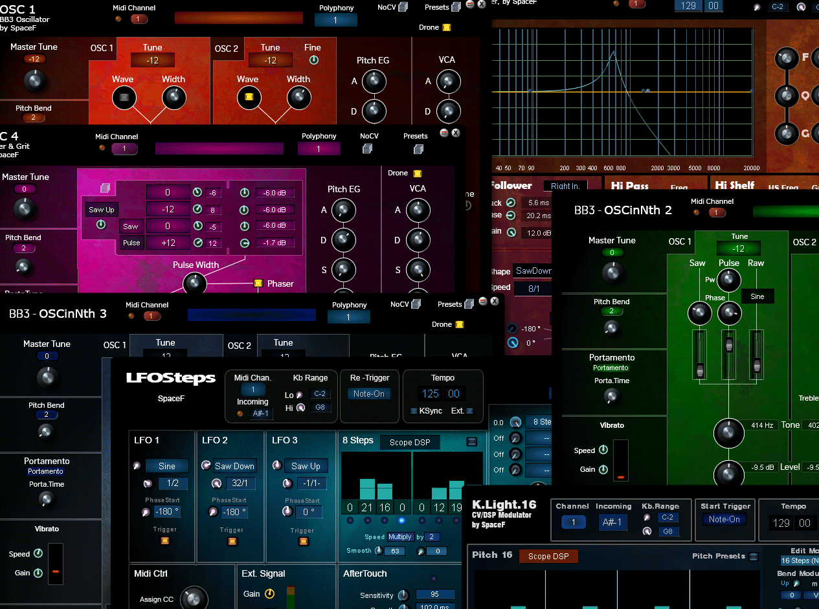The image size is (819, 609).
Task: Open LFO 2 waveform dropdown showing Saw Down
Action: tap(235, 466)
